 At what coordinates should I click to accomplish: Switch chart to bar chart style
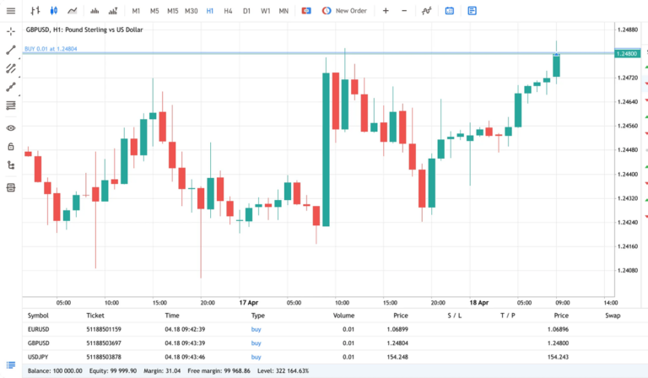pos(35,11)
